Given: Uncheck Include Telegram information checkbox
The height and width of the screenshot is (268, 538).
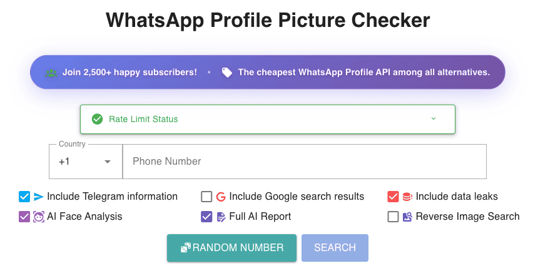Looking at the screenshot, I should pyautogui.click(x=24, y=197).
